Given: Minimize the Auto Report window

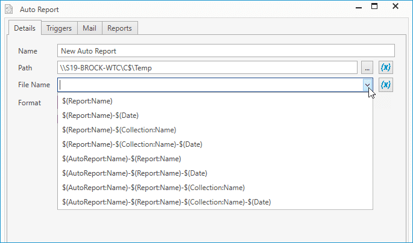Looking at the screenshot, I should pos(359,7).
